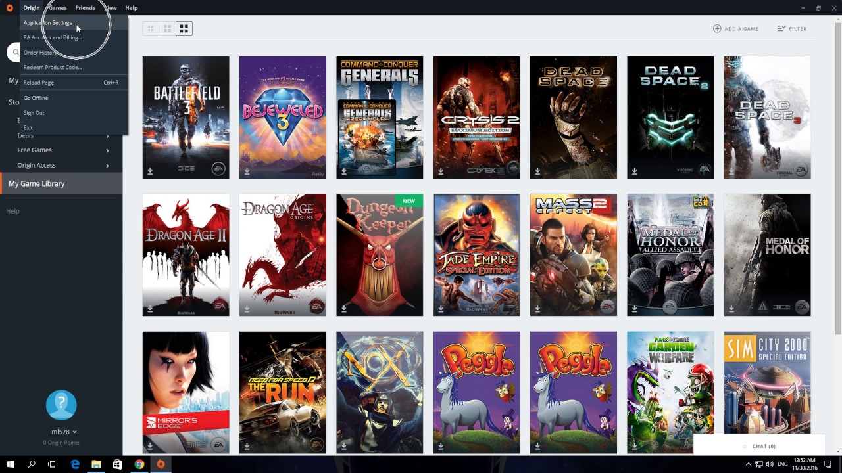This screenshot has width=842, height=473.
Task: Open the ml578 username dropdown
Action: click(x=64, y=432)
